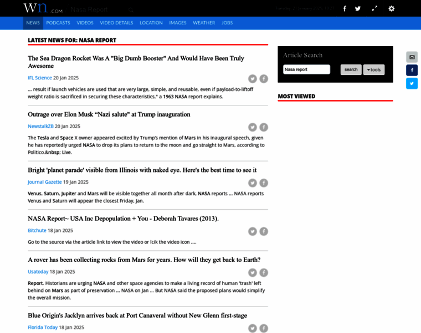Click the search button in Article Search
The image size is (421, 333).
[351, 70]
